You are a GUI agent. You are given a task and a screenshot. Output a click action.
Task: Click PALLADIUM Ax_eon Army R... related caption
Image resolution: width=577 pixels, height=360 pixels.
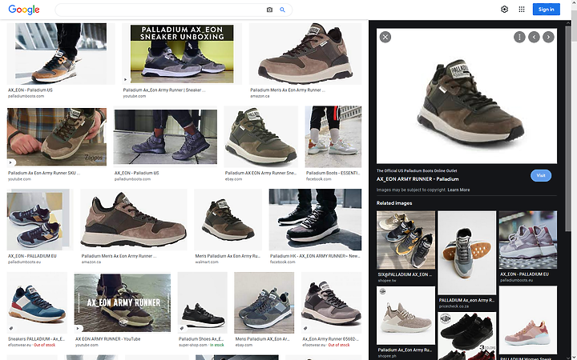466,301
